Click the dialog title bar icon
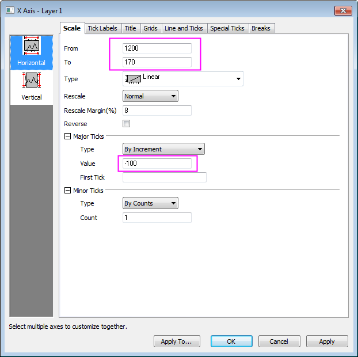Screen dimensions: 358x357 click(x=10, y=10)
